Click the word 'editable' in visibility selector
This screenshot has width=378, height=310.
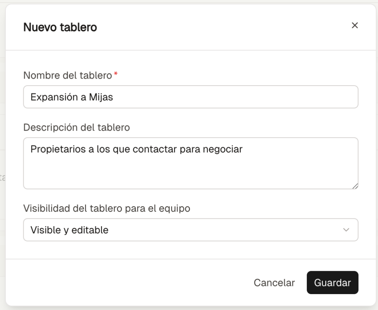[90, 230]
